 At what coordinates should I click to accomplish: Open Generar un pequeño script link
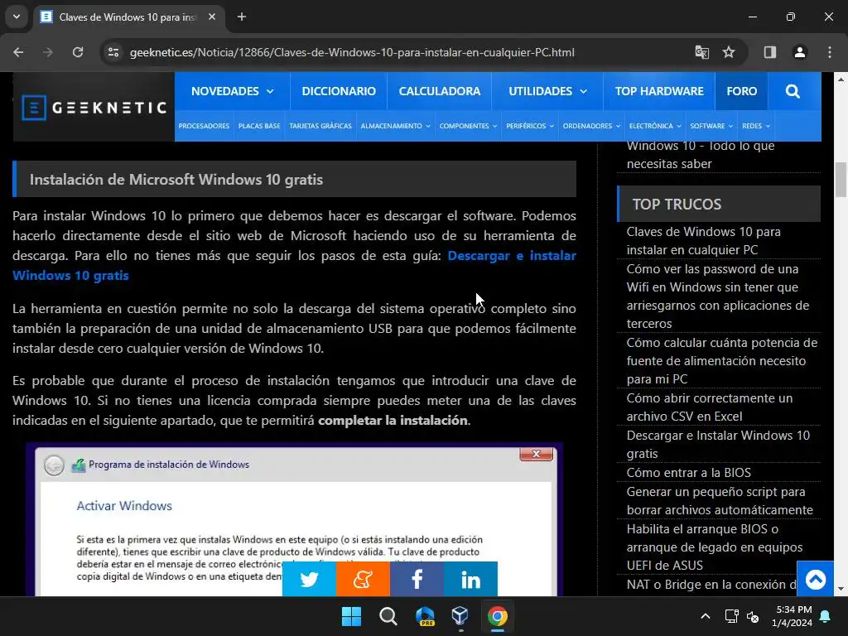pyautogui.click(x=720, y=501)
